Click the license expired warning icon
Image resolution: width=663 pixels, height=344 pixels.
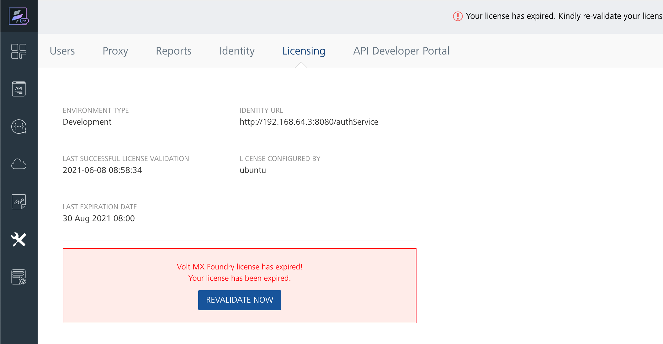(x=458, y=16)
